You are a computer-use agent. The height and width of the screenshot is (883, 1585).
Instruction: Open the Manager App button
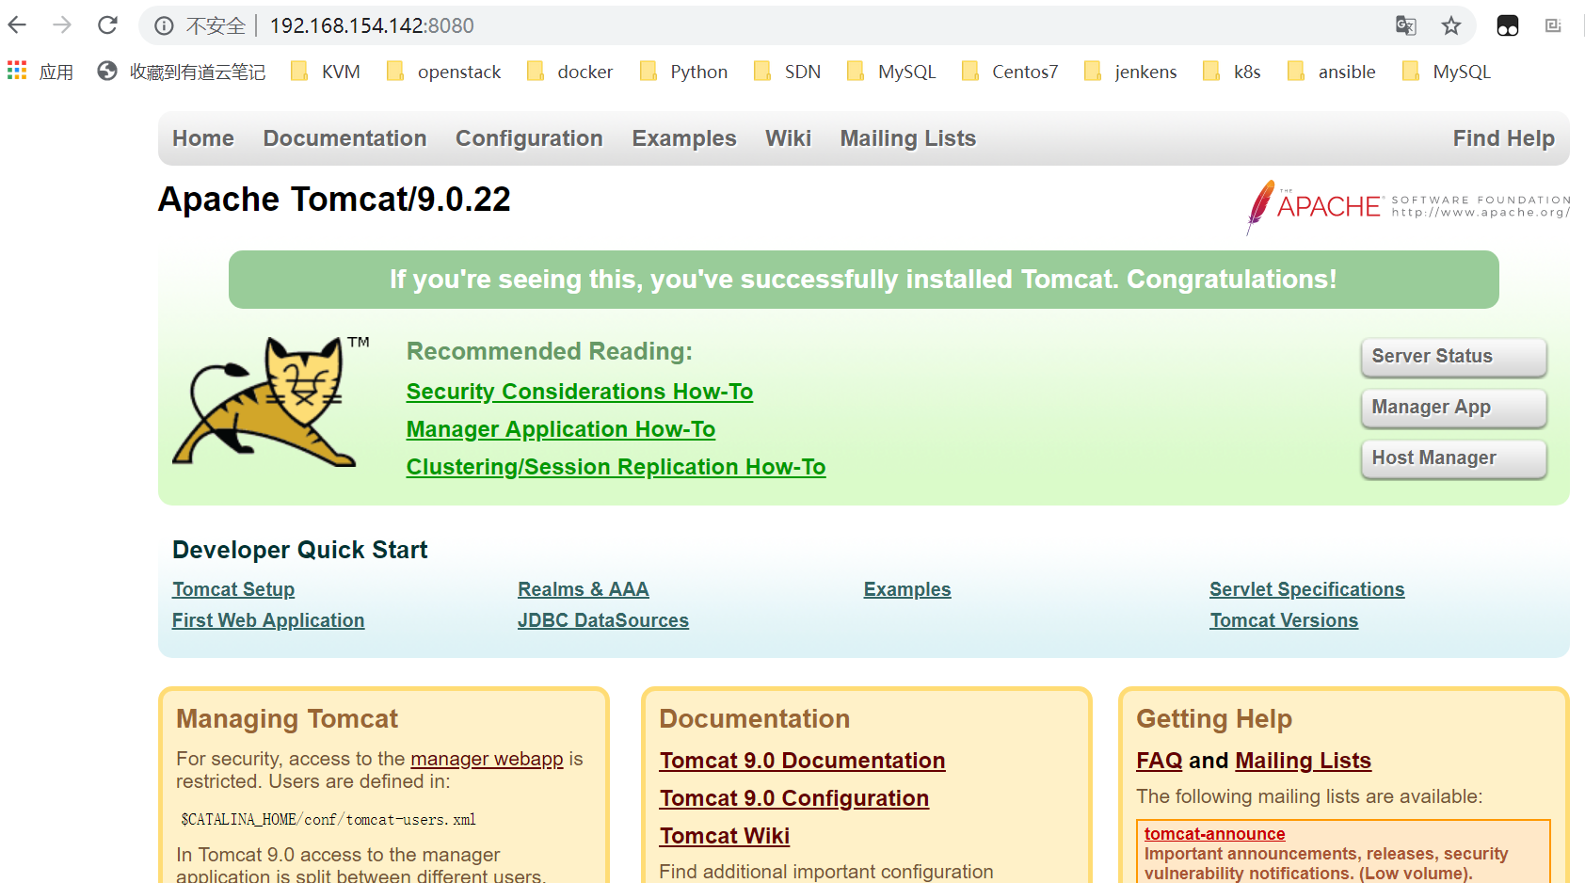pos(1454,408)
